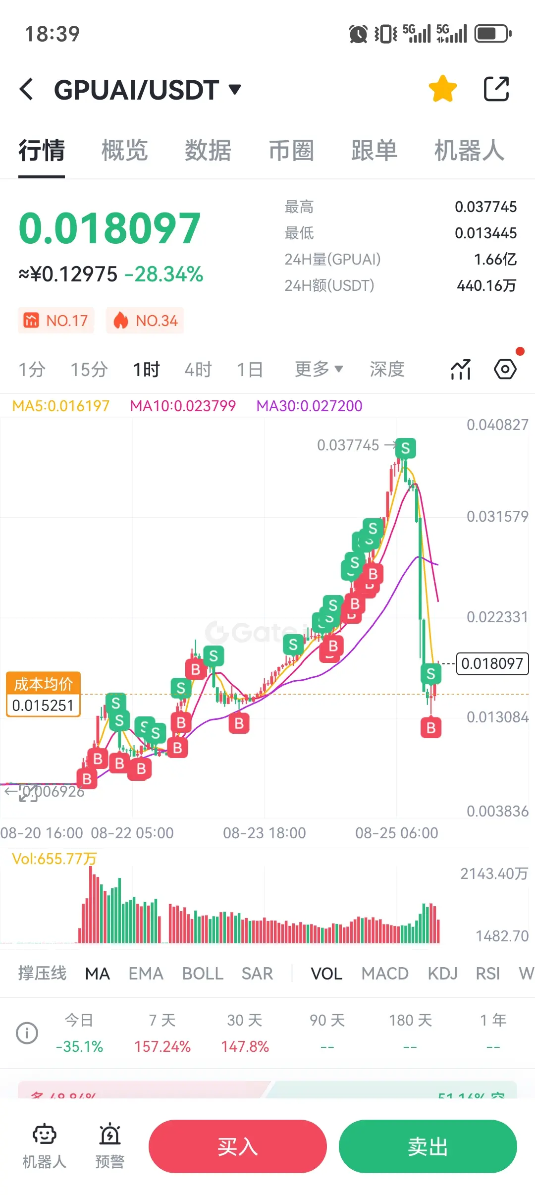Image resolution: width=535 pixels, height=1195 pixels.
Task: Tap the fullscreen expand chart icon
Action: click(29, 793)
